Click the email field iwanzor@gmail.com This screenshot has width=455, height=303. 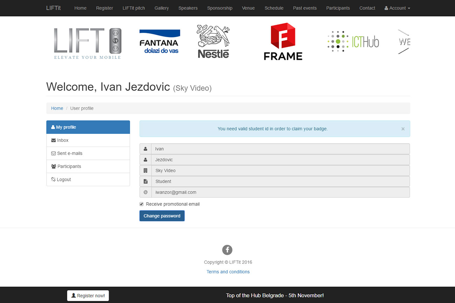280,192
